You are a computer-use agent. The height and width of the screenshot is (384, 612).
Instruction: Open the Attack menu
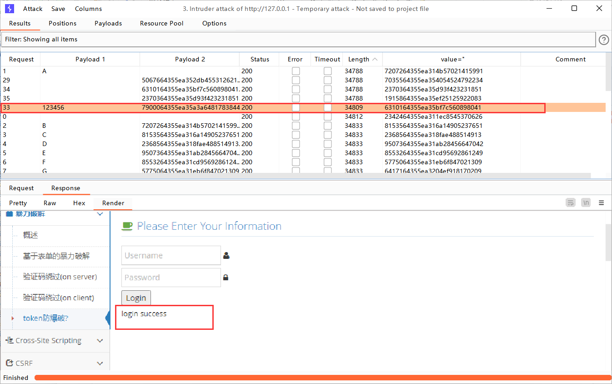tap(33, 9)
